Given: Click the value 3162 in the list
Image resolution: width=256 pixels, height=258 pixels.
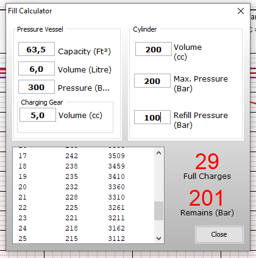Looking at the screenshot, I should pos(116,228).
